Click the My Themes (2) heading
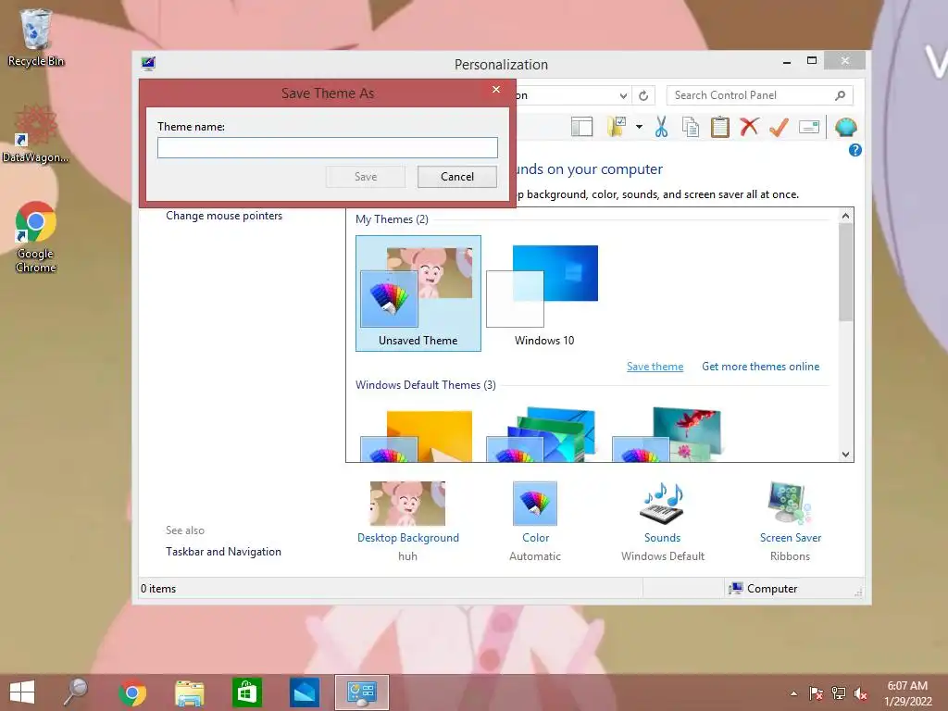 click(x=392, y=218)
